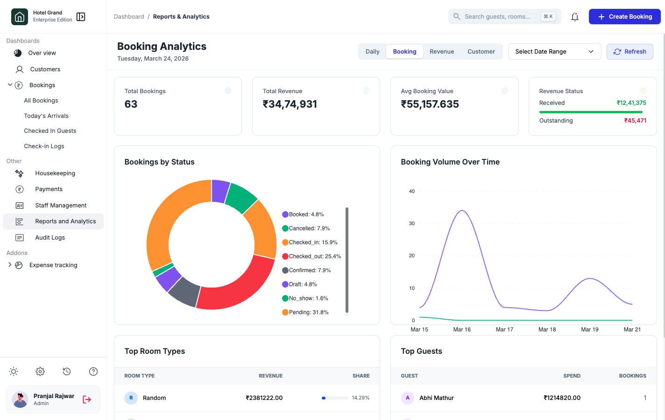Switch to the Revenue tab
This screenshot has height=420, width=665.
[x=441, y=51]
